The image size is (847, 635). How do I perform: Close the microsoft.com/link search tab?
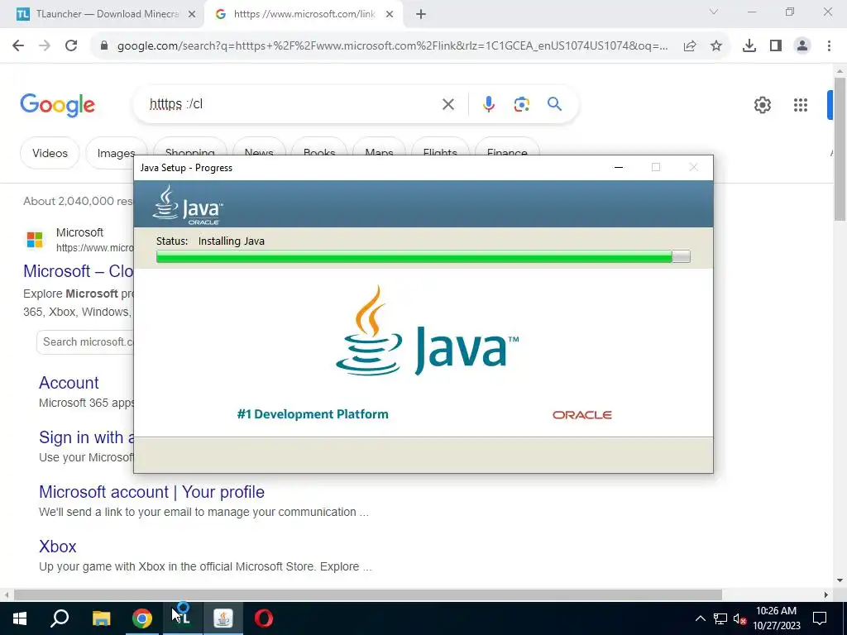[x=390, y=15]
